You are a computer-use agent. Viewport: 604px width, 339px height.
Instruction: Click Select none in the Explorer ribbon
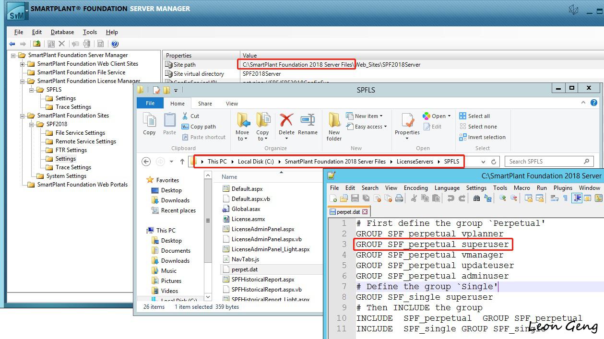[x=478, y=127]
